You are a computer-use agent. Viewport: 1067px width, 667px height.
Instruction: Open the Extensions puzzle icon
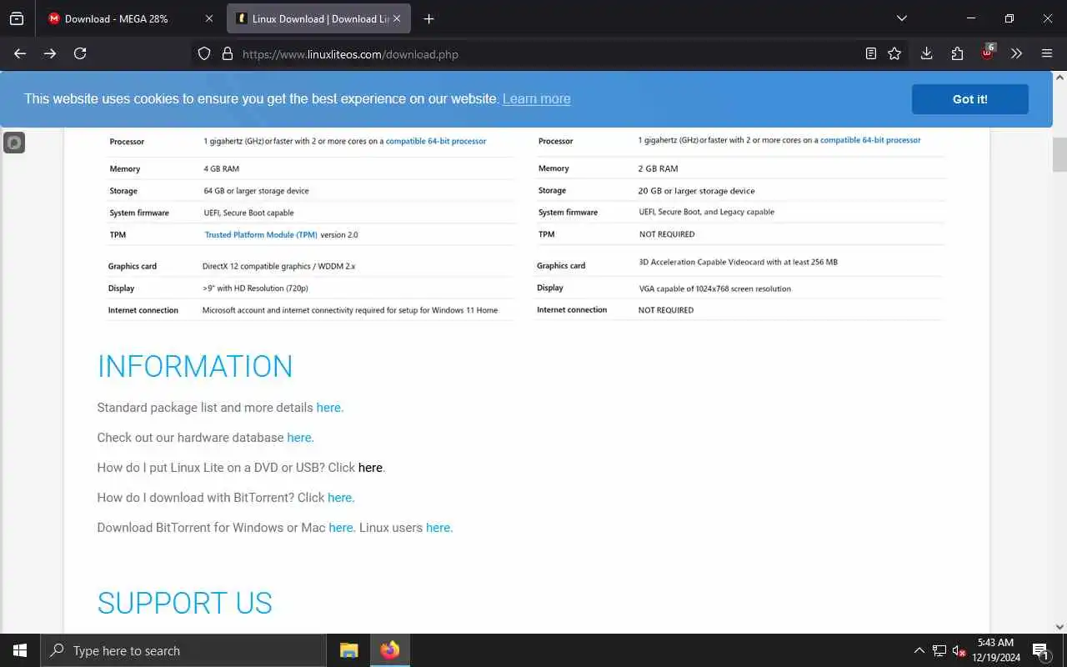957,53
